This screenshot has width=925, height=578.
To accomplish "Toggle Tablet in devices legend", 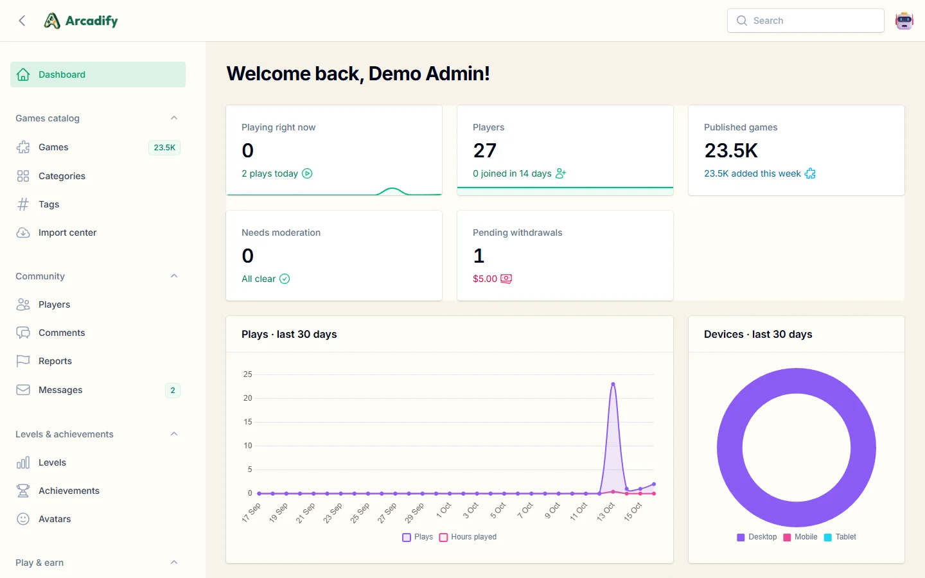I will [x=840, y=537].
